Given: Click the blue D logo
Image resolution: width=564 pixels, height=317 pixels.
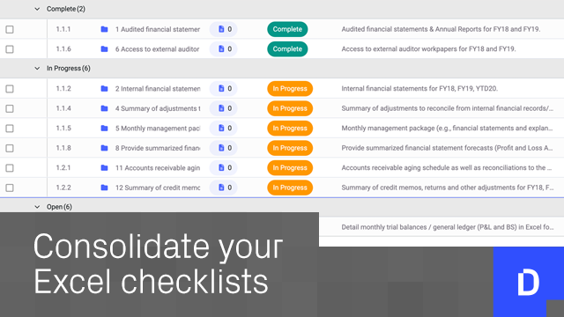Looking at the screenshot, I should point(529,282).
